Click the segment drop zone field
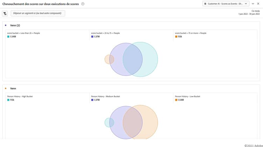Screen dimensions: 263x147 [38, 13]
